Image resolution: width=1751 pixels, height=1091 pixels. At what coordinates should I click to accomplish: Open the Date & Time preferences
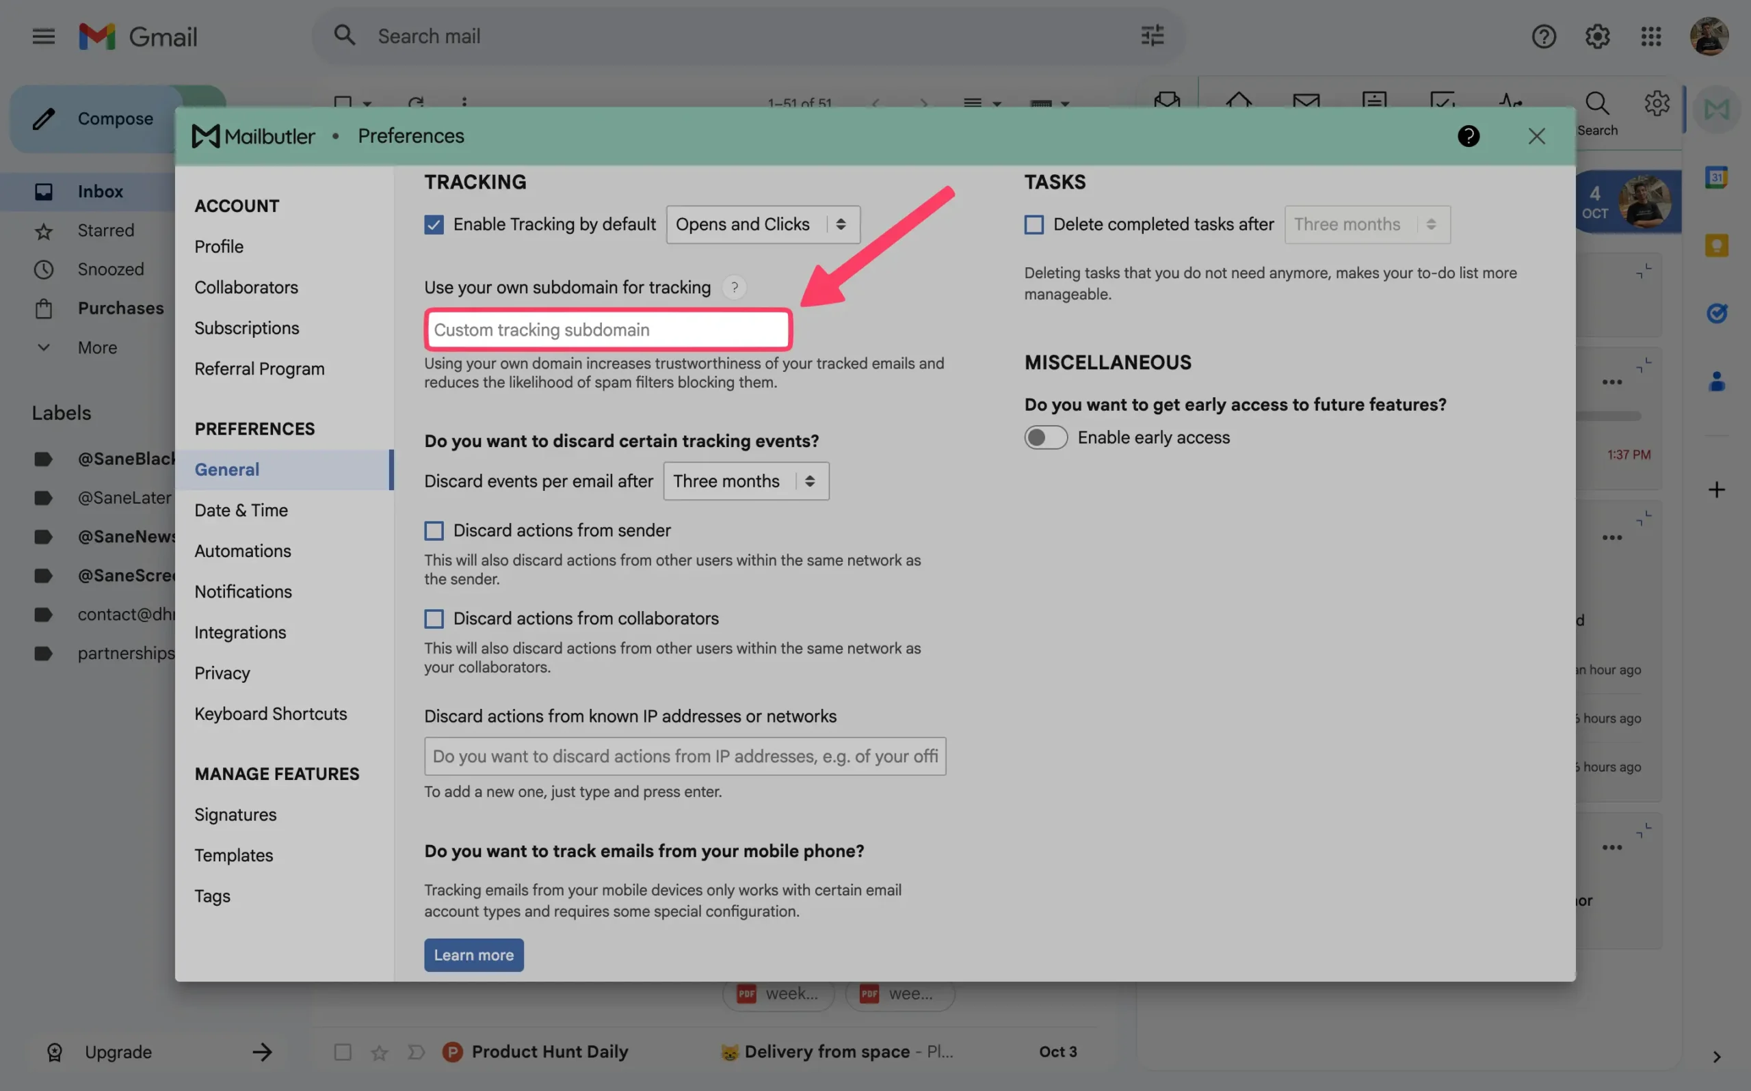tap(241, 510)
